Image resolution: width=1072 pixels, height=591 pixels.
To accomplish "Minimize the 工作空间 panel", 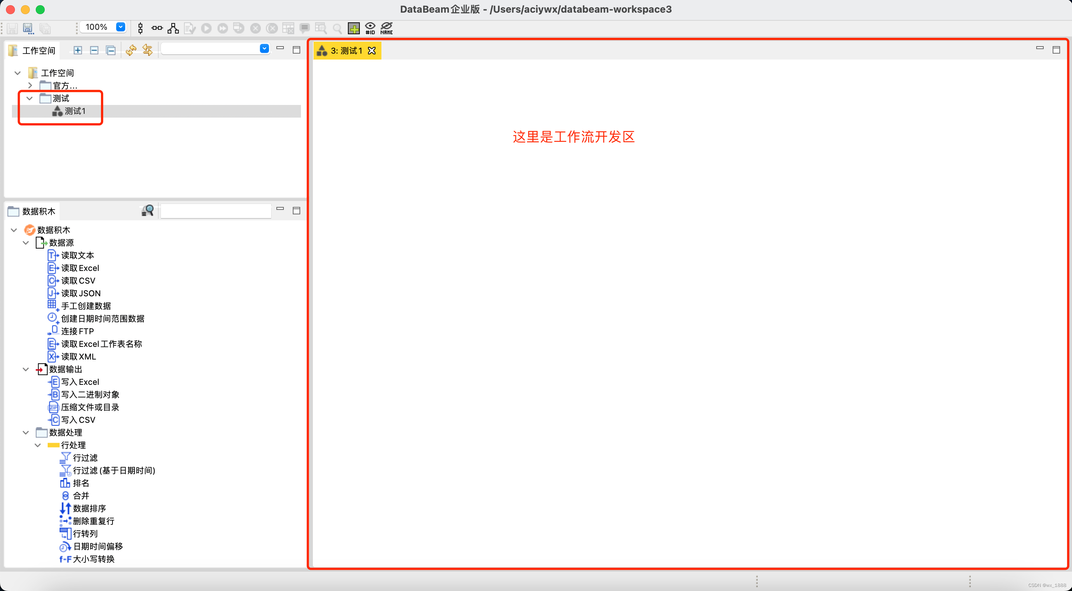I will 280,48.
